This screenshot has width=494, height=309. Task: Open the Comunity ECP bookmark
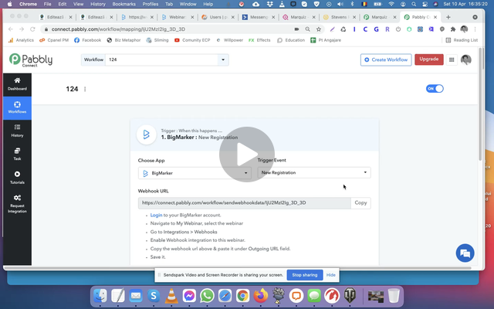pyautogui.click(x=192, y=40)
